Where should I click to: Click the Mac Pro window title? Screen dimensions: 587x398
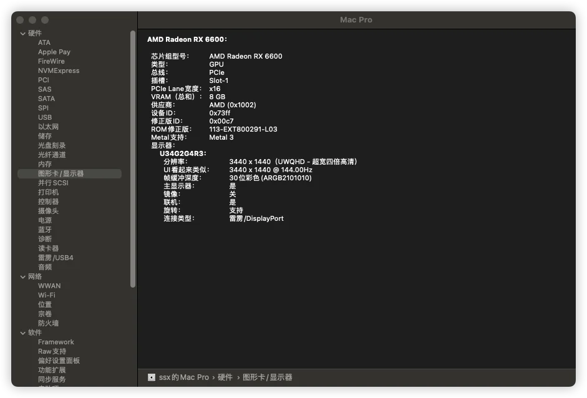tap(356, 20)
